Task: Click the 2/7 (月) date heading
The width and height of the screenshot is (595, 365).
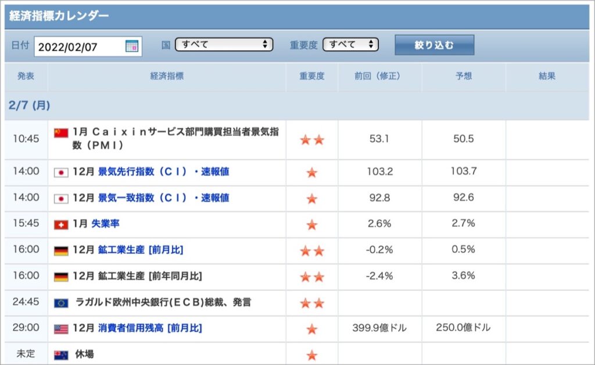Action: tap(30, 105)
